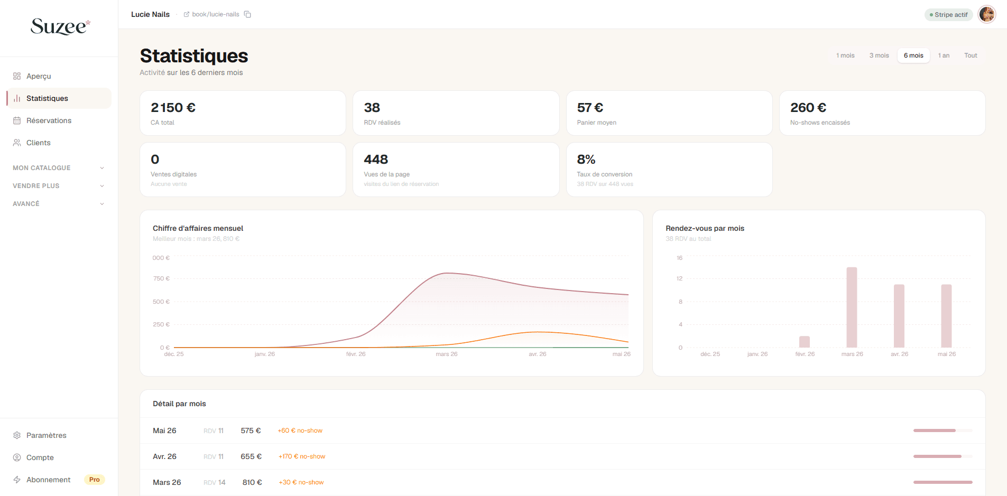The width and height of the screenshot is (1007, 496).
Task: Click the Clients people icon
Action: click(17, 143)
